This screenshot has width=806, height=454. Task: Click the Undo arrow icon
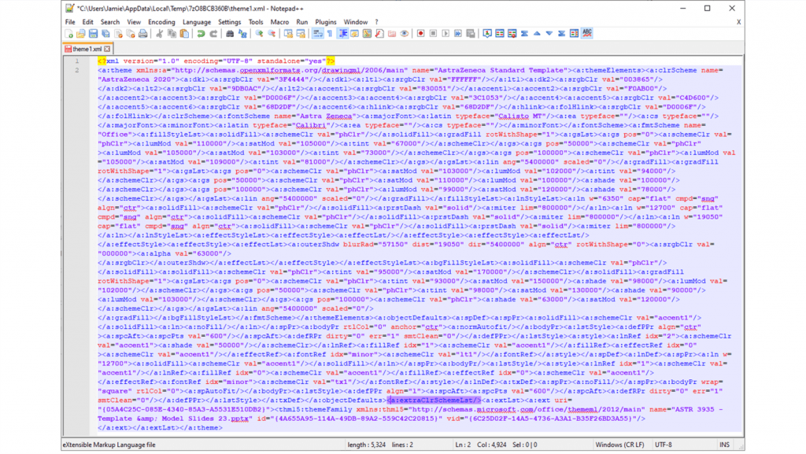click(x=201, y=34)
